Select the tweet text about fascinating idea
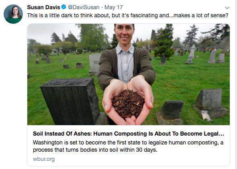 (x=128, y=15)
